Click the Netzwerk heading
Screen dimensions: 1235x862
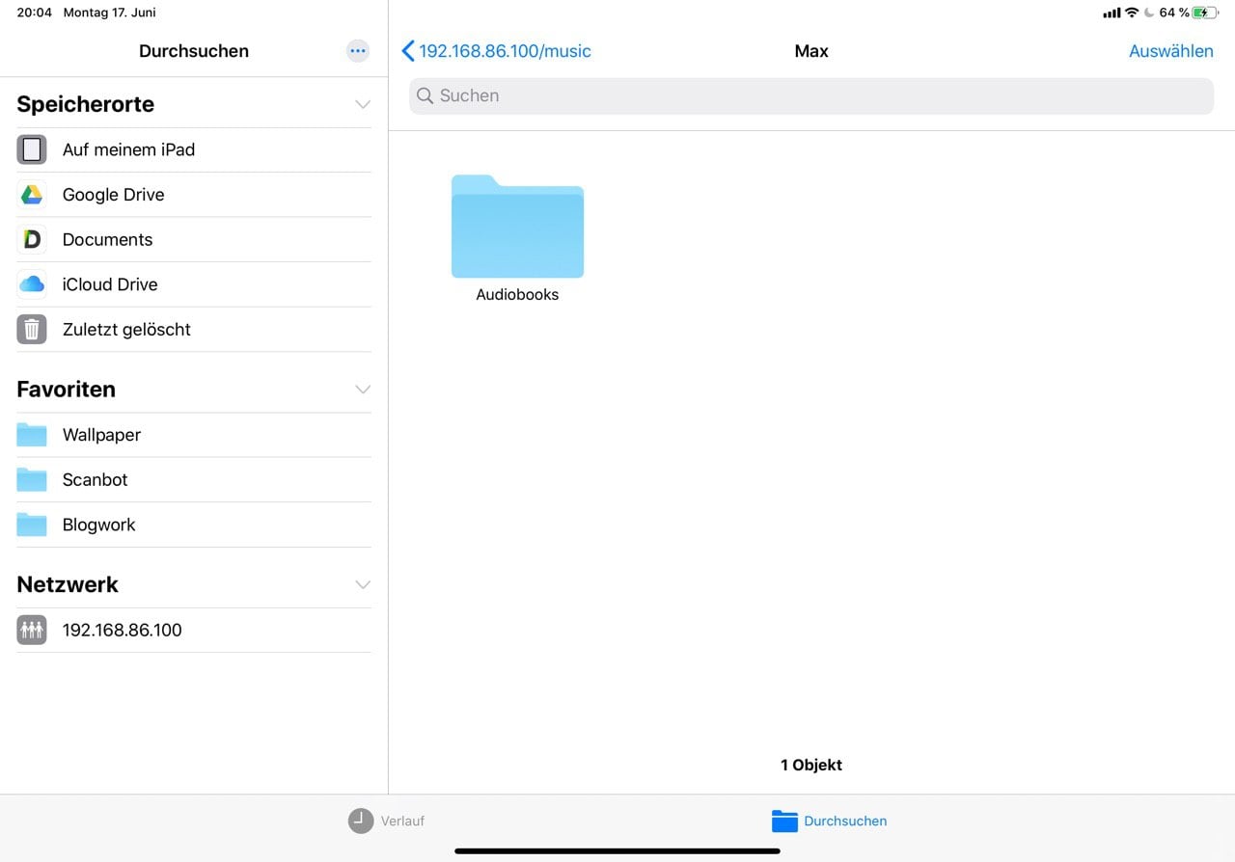click(68, 584)
